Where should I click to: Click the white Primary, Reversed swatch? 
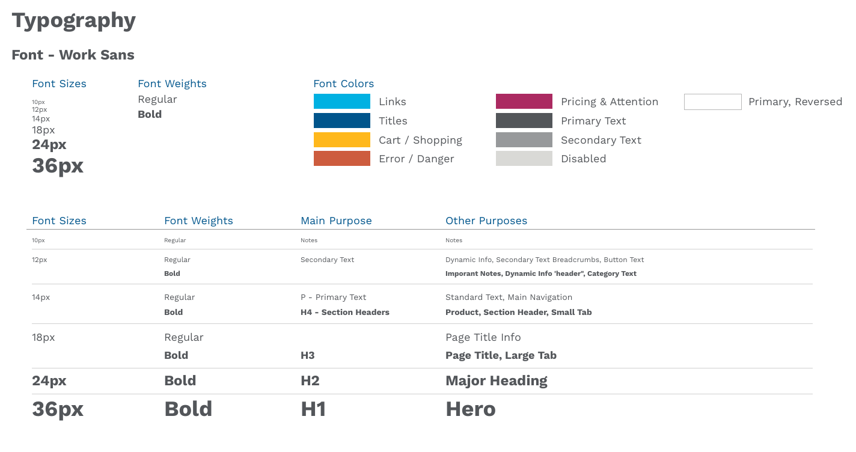click(713, 102)
